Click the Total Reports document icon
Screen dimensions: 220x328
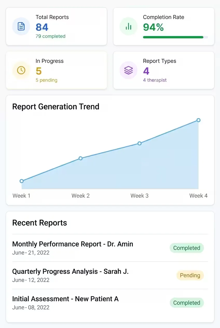[x=21, y=26]
